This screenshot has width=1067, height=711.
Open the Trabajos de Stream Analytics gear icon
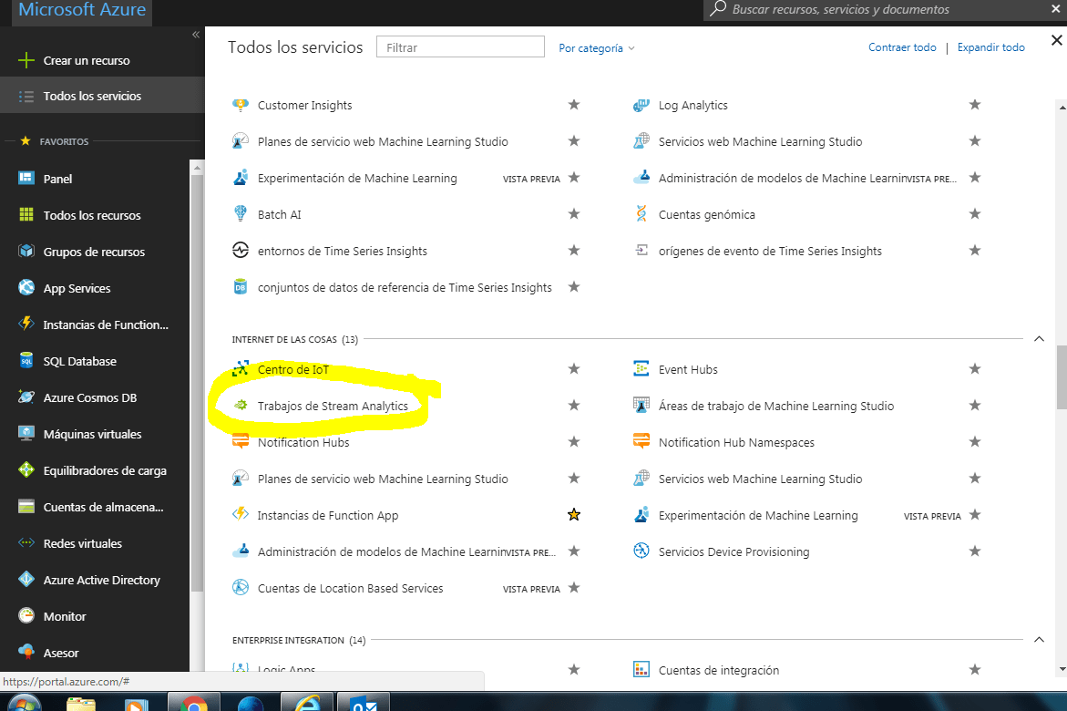click(241, 406)
